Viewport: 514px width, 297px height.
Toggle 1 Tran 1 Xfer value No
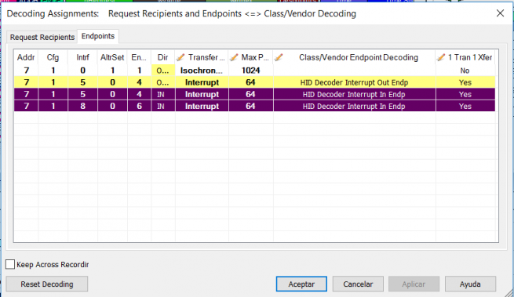click(x=465, y=71)
